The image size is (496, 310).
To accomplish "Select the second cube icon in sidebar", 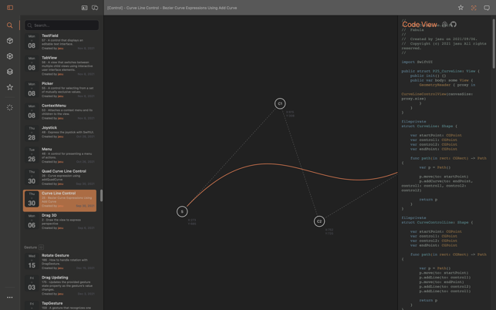I will pyautogui.click(x=10, y=56).
